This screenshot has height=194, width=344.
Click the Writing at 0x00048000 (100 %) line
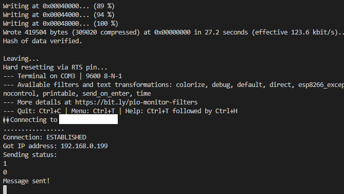click(x=61, y=24)
